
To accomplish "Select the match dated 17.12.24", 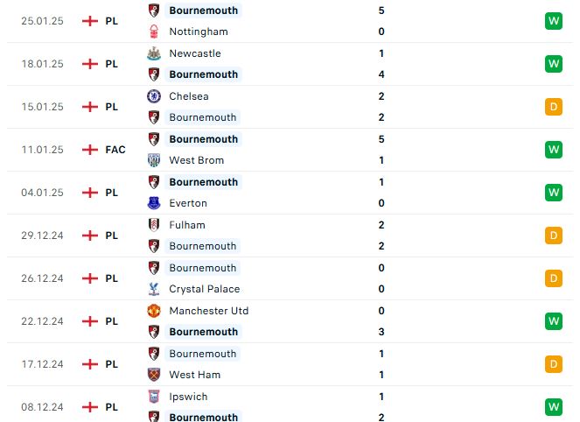I will coord(290,364).
